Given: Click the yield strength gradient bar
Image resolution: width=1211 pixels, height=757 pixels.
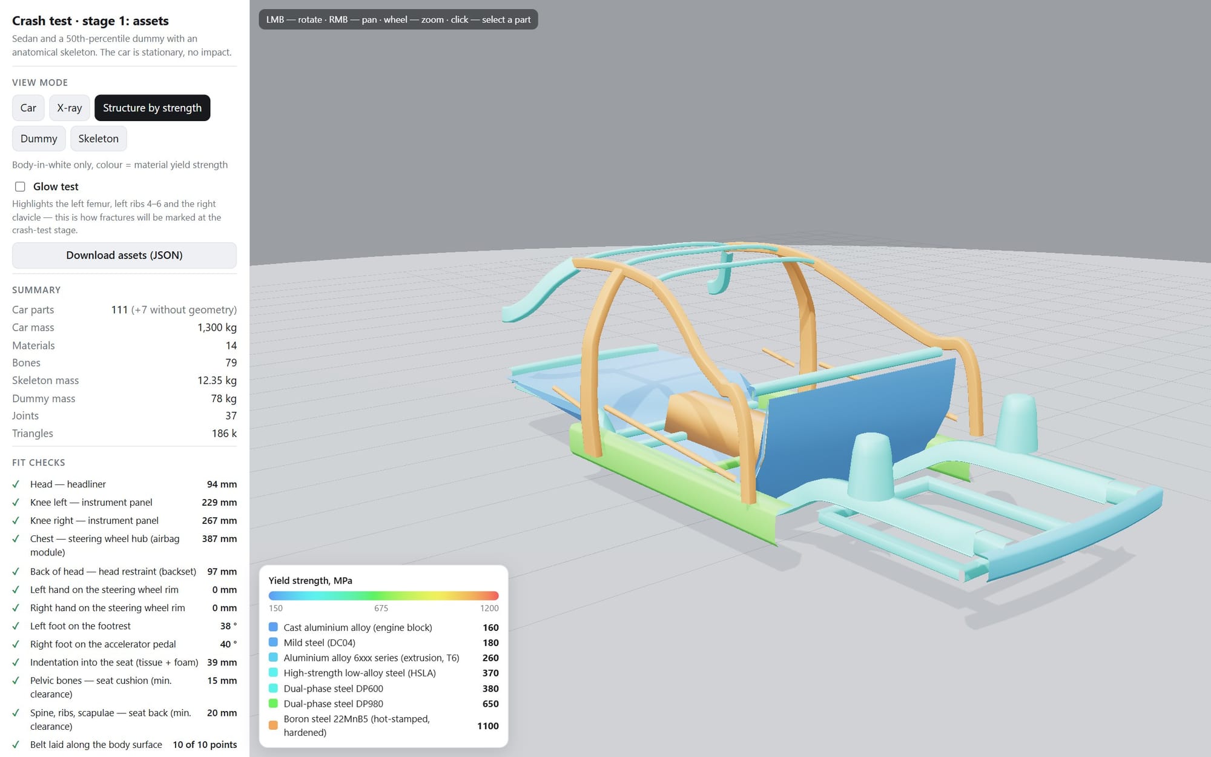Looking at the screenshot, I should (x=383, y=596).
